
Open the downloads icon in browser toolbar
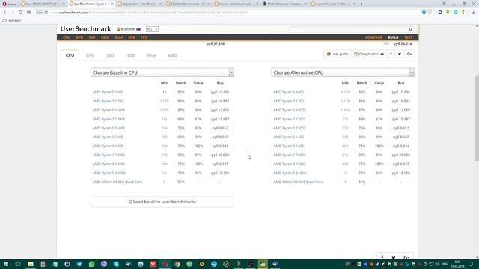[x=473, y=13]
